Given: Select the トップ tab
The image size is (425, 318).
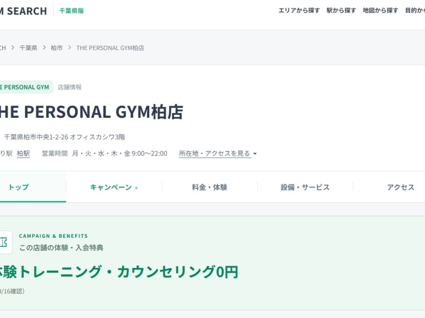Looking at the screenshot, I should pyautogui.click(x=33, y=187).
